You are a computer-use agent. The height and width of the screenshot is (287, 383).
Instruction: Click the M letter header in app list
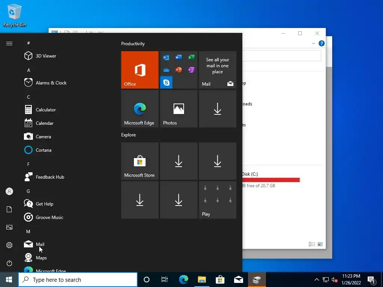click(28, 231)
